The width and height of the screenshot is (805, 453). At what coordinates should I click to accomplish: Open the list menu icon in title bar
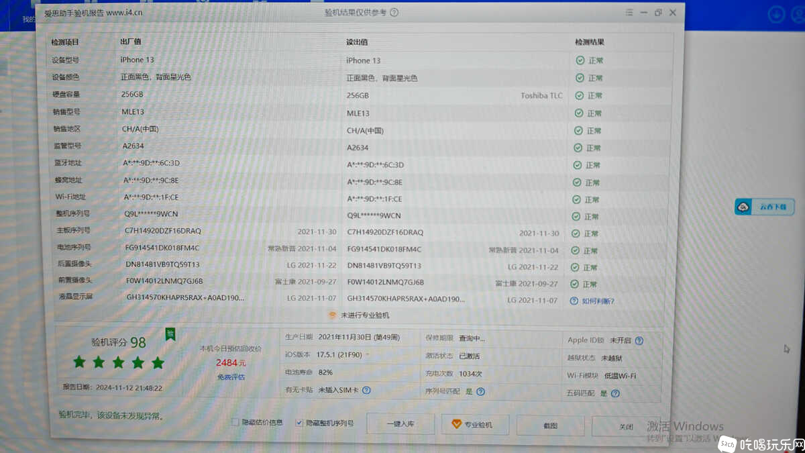pos(629,12)
